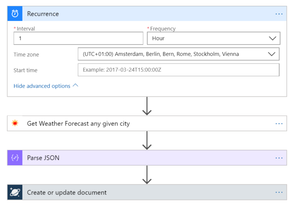Expand the Get Weather Forecast step title
Viewport: 292px width, 206px height.
coord(78,124)
